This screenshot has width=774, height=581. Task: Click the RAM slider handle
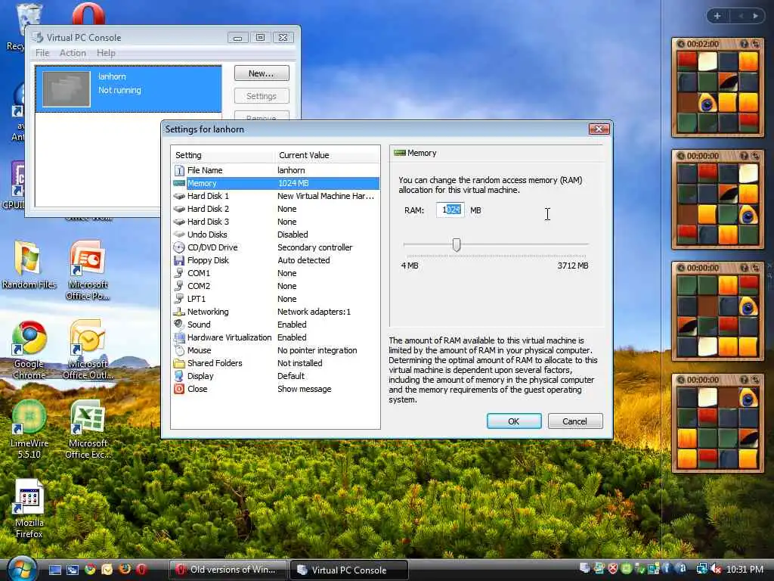(x=457, y=244)
